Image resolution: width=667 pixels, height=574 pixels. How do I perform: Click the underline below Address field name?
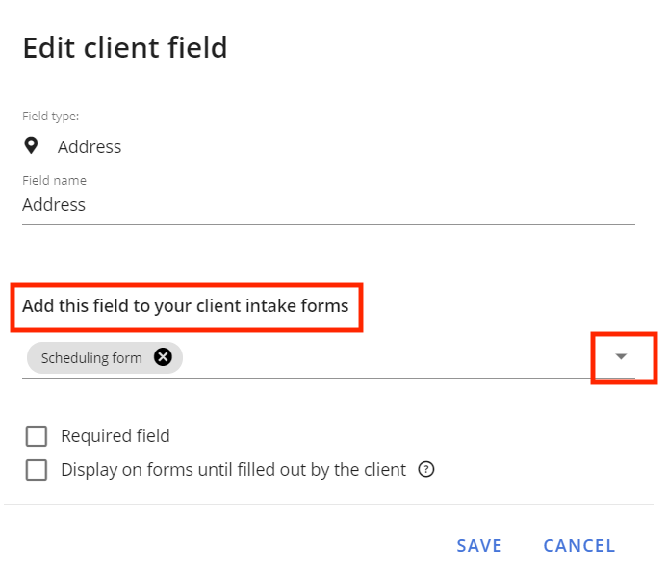coord(327,225)
